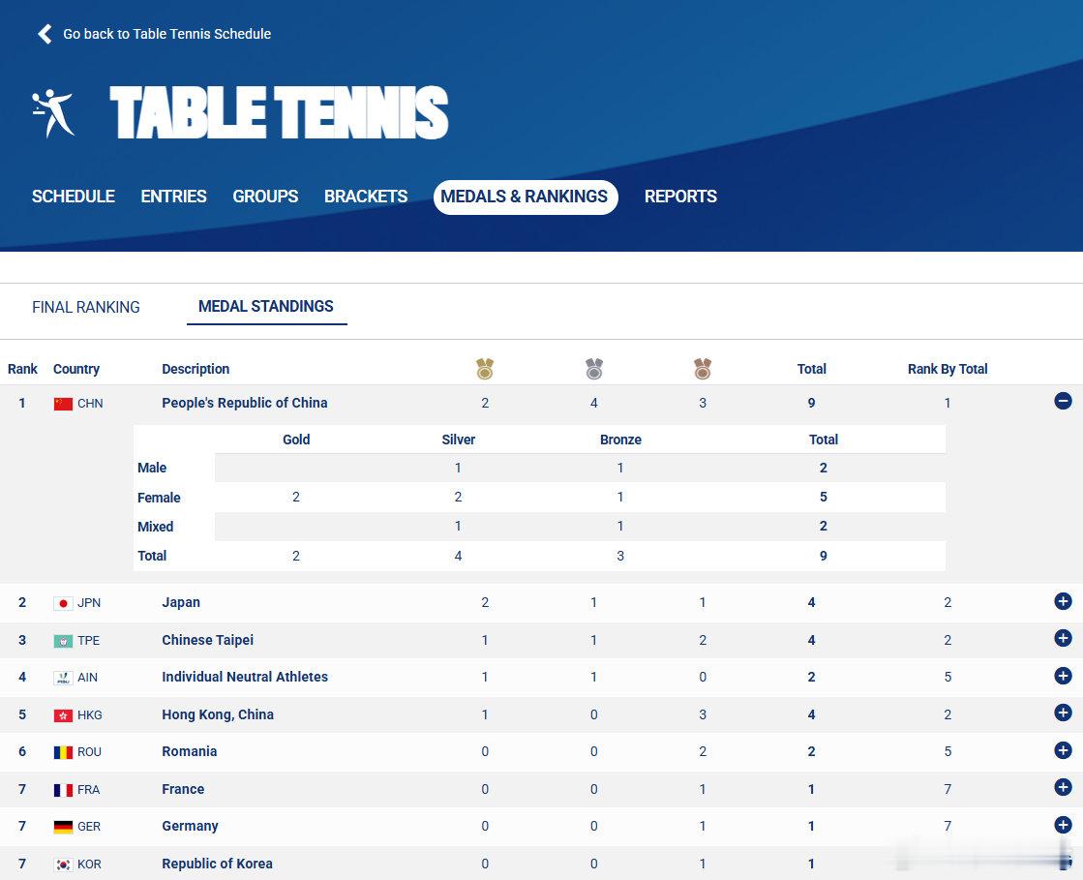Open the ENTRIES tab

tap(173, 197)
